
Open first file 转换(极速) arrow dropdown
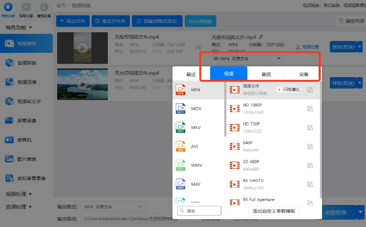(x=360, y=47)
